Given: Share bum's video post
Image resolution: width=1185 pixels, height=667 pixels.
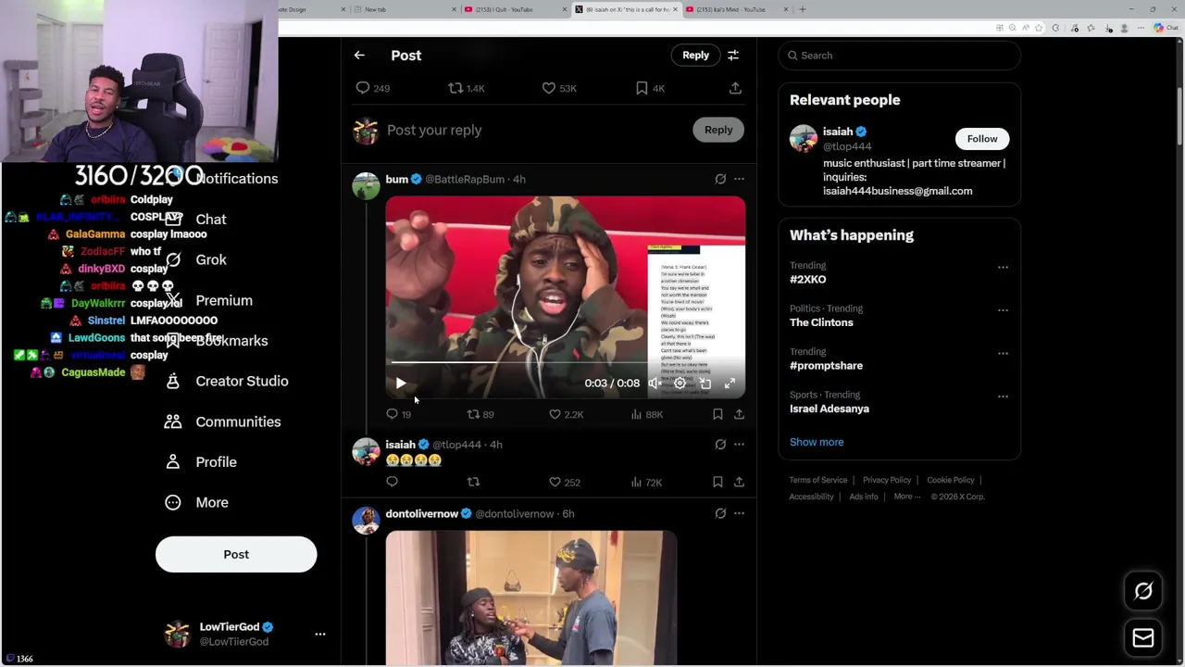Looking at the screenshot, I should (x=739, y=414).
